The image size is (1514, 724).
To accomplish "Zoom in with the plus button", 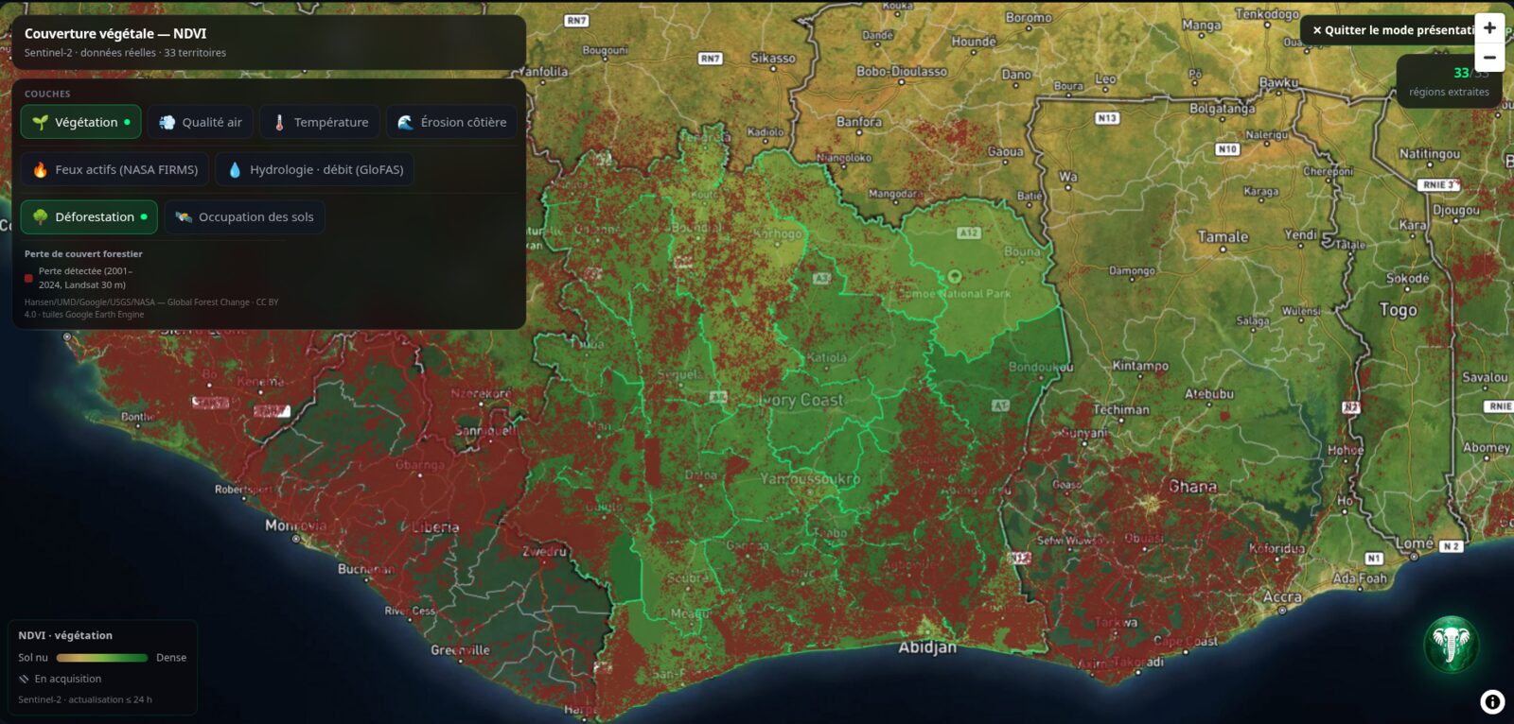I will coord(1489,28).
